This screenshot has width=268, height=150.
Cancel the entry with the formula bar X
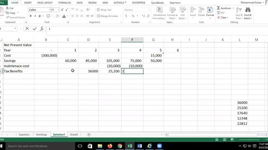pyautogui.click(x=27, y=29)
